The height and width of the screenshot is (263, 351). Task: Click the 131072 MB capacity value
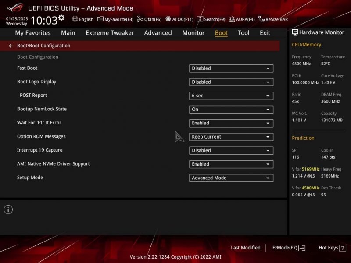[332, 120]
